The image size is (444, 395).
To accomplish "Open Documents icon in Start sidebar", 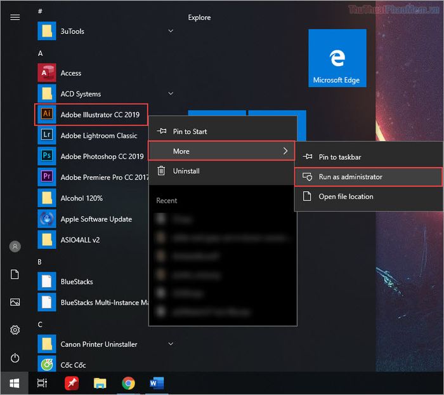I will tap(15, 274).
